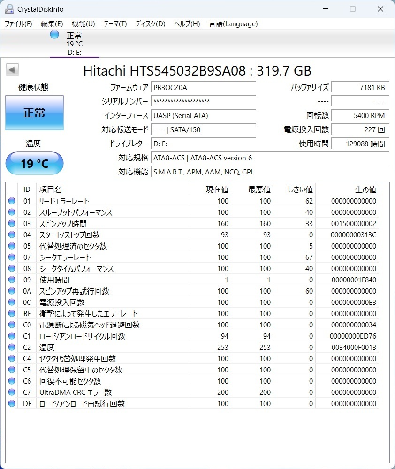Click the CrystalDiskInfo title bar app icon

tap(9, 9)
